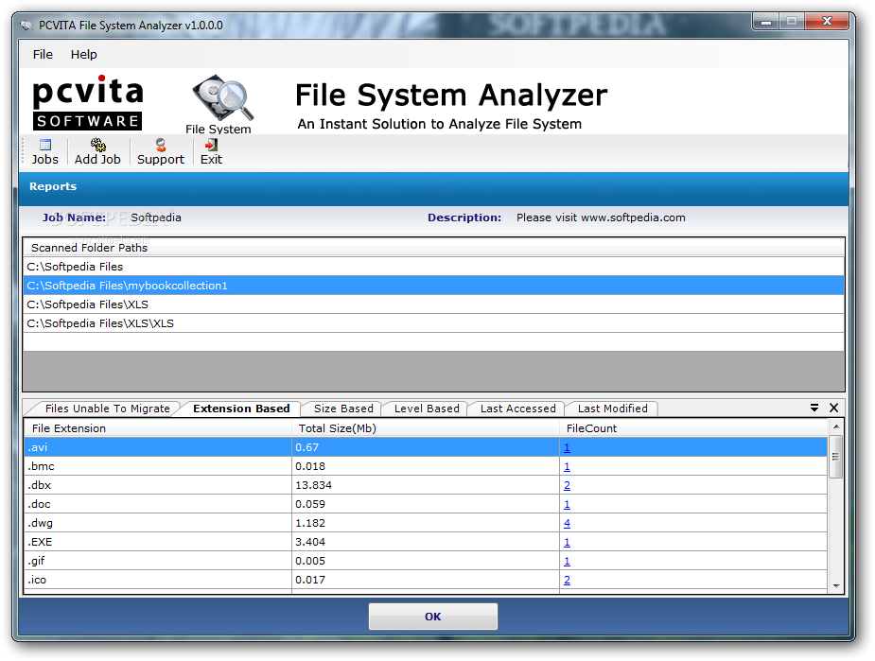The height and width of the screenshot is (661, 875).
Task: Open the Last Modified tab
Action: 613,409
